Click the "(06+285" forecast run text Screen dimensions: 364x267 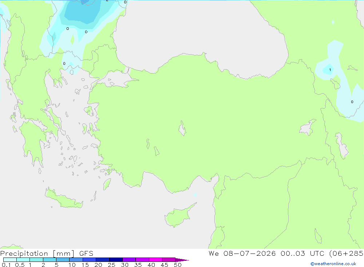346,254
